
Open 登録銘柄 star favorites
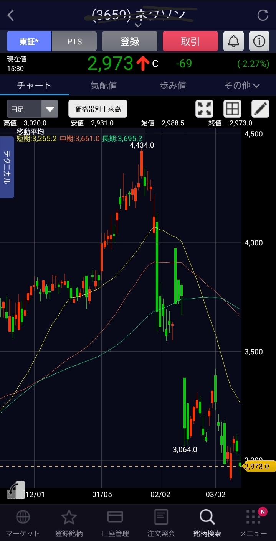[x=69, y=523]
